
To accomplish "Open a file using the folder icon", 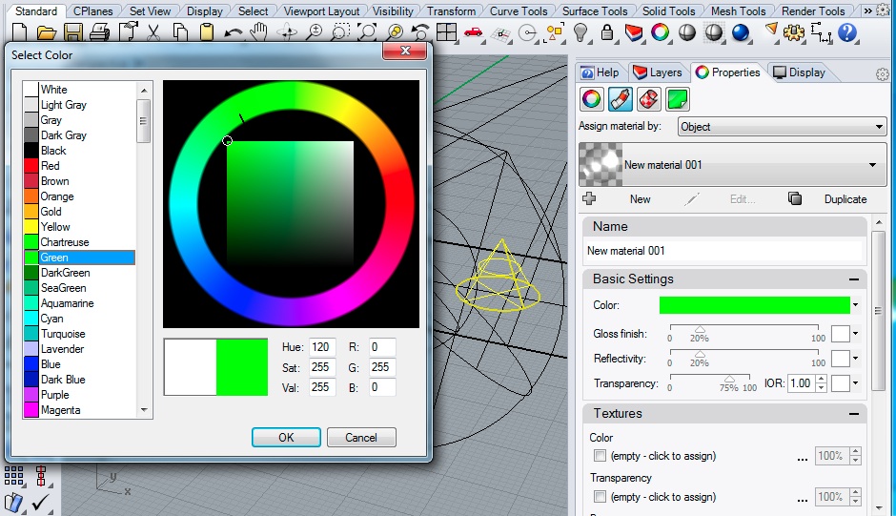I will 46,32.
